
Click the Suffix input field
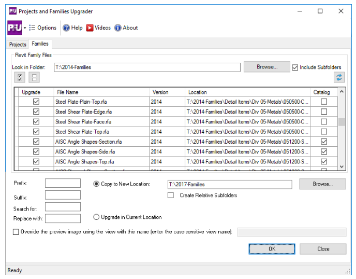coord(63,195)
